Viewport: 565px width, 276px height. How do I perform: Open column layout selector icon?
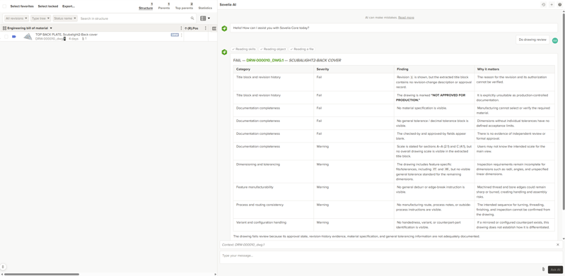(x=203, y=18)
